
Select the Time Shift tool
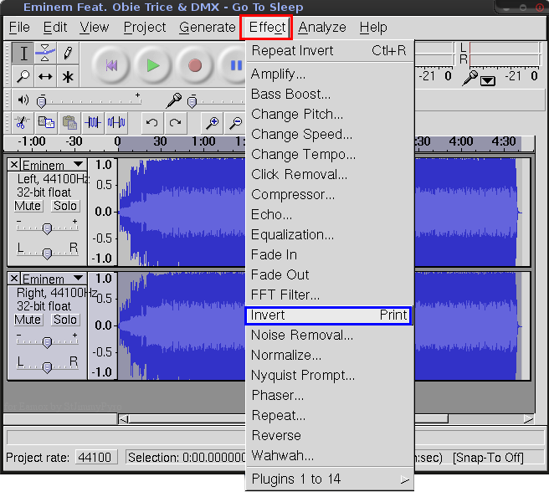point(45,76)
